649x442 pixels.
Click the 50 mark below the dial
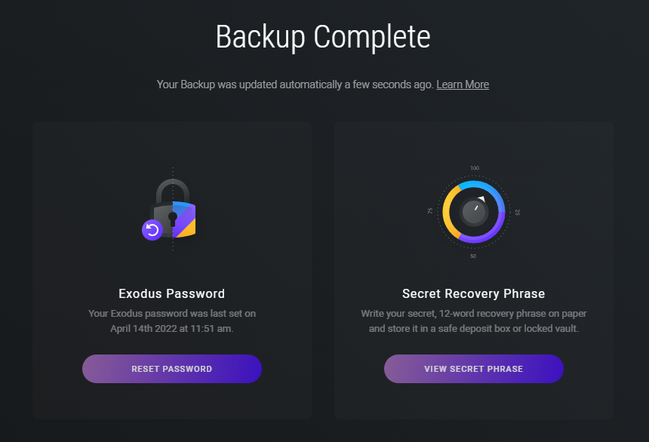point(473,256)
